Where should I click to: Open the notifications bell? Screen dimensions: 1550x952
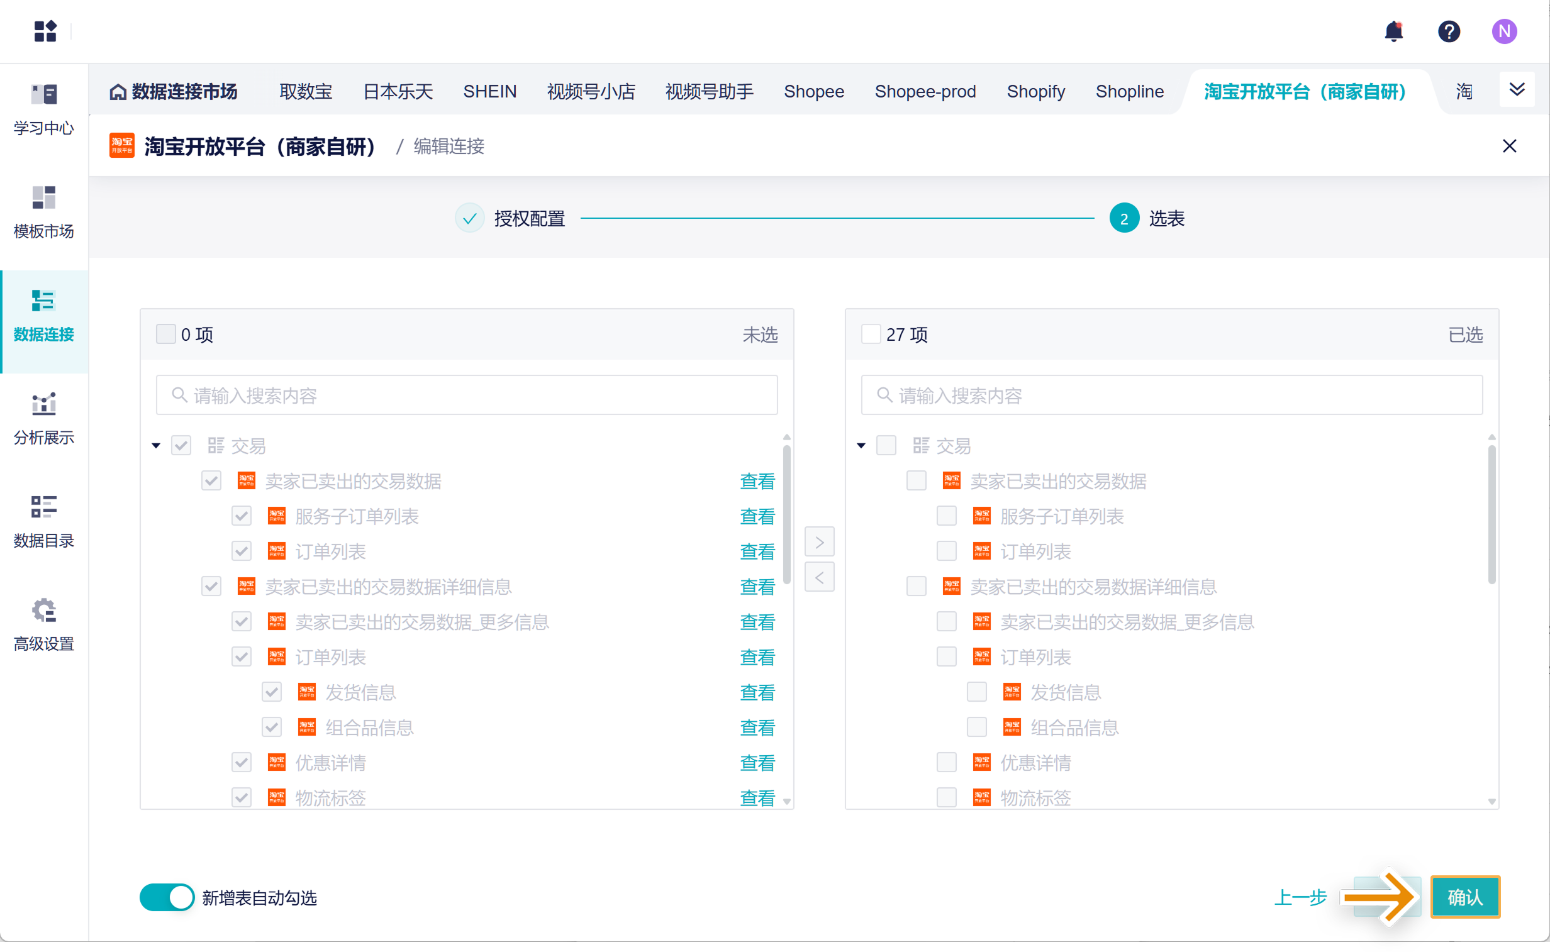[x=1394, y=31]
